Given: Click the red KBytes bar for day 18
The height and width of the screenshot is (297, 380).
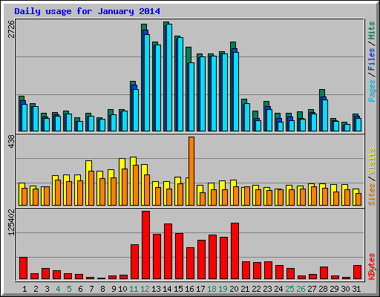Looking at the screenshot, I should pyautogui.click(x=212, y=257).
